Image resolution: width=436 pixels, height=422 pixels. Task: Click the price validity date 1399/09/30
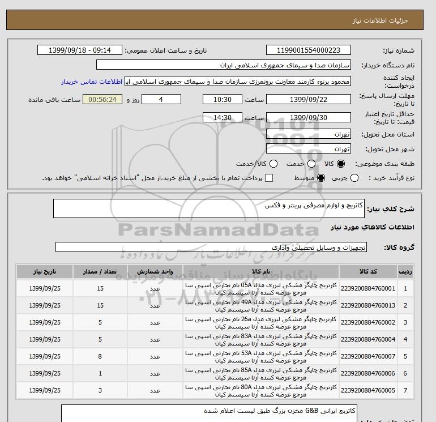pyautogui.click(x=309, y=117)
